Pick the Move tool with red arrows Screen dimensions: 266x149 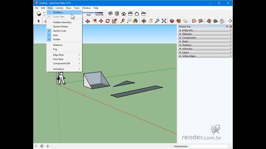[101, 21]
